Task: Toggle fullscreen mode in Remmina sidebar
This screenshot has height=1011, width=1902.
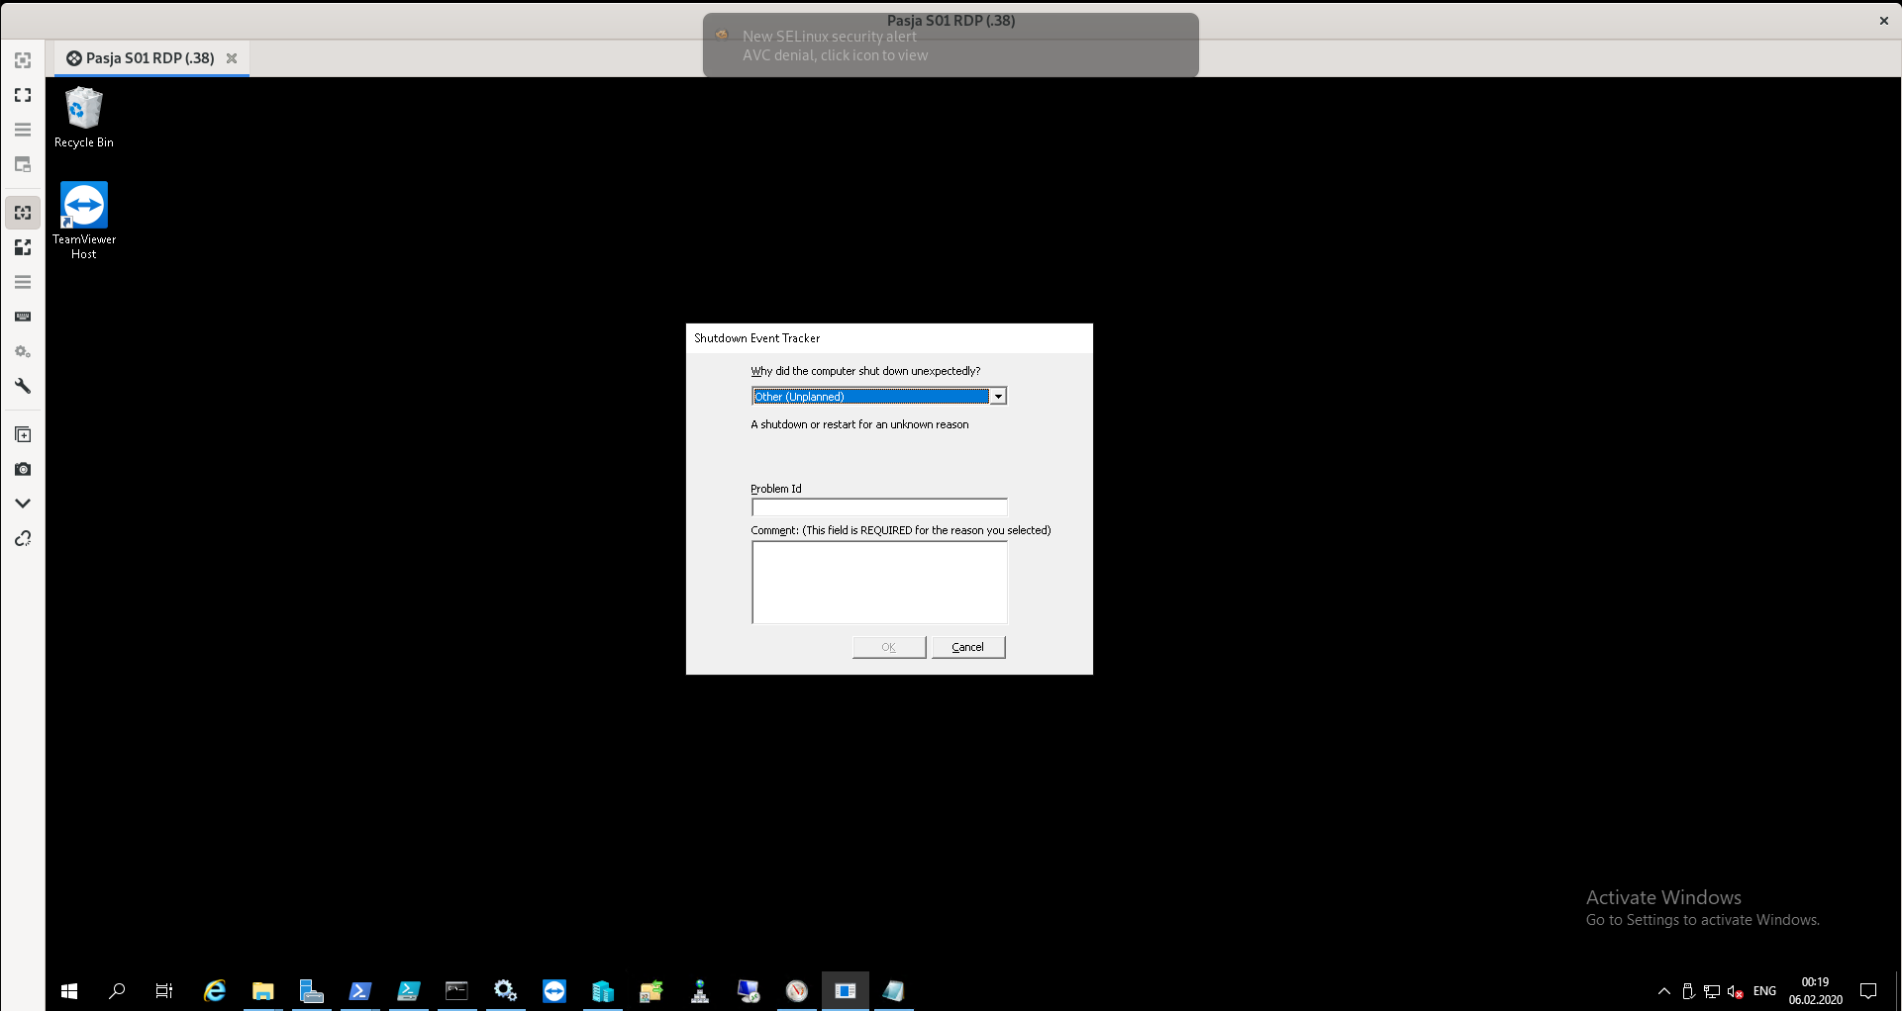Action: pos(23,95)
